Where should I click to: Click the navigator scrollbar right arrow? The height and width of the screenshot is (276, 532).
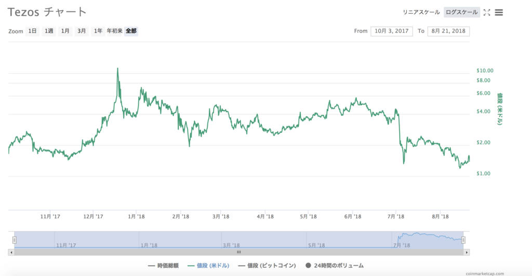coord(467,252)
